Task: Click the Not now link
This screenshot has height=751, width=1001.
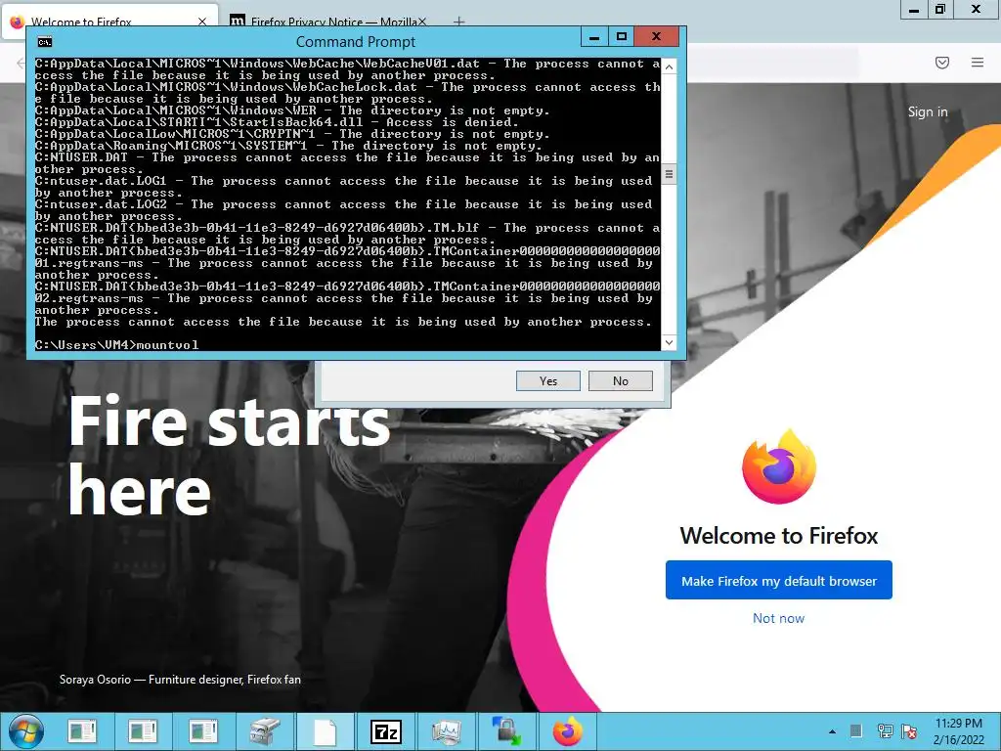Action: coord(778,618)
